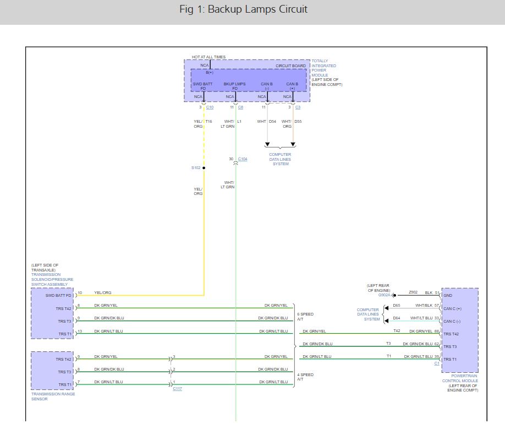Click the 'Z902' circuit label

[x=413, y=292]
